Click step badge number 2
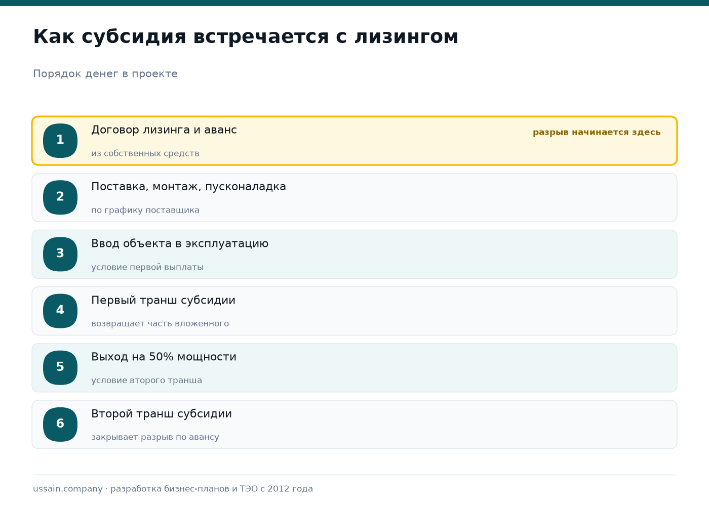Screen dimensions: 709x506 click(x=60, y=197)
